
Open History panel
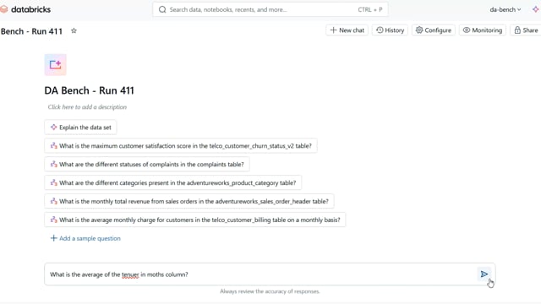tap(391, 30)
